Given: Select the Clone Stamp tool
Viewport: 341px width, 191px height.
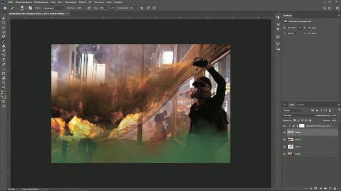Looking at the screenshot, I should [4, 46].
